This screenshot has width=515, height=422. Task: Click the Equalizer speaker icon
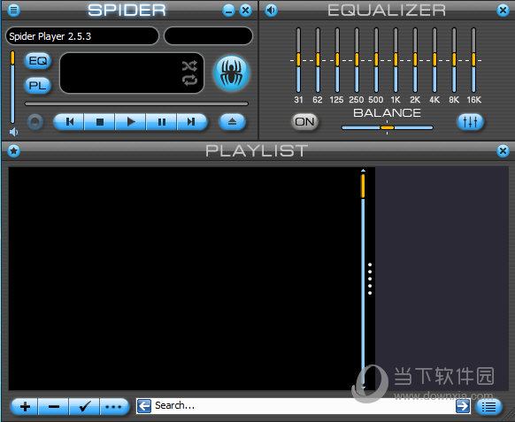(x=271, y=11)
